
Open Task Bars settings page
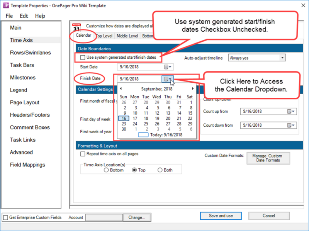coord(22,65)
